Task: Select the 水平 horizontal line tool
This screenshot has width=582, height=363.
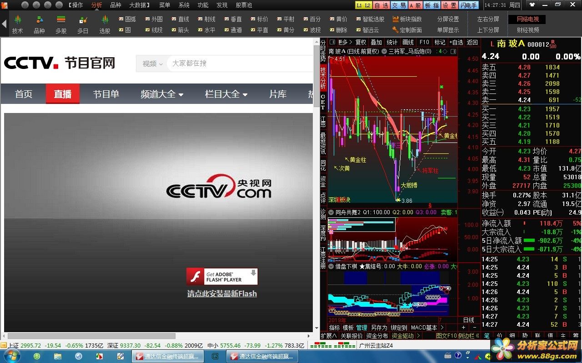Action: pos(206,30)
